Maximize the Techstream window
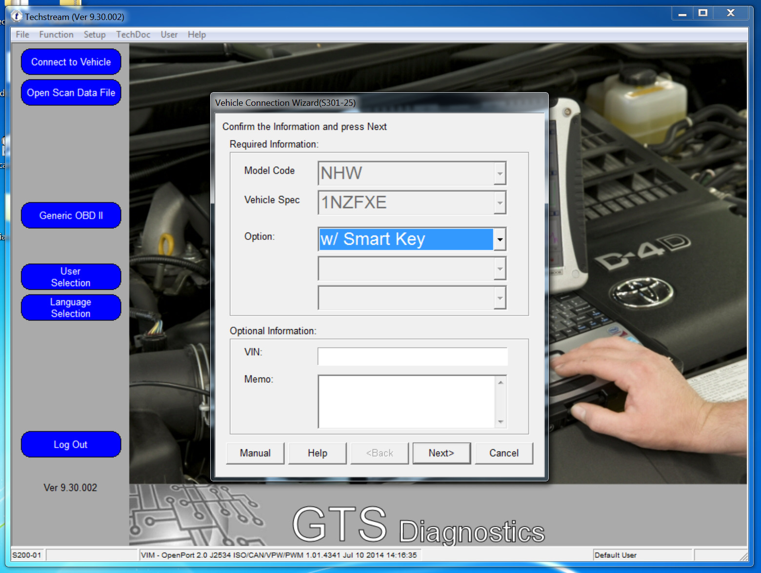Viewport: 761px width, 573px height. pyautogui.click(x=703, y=13)
